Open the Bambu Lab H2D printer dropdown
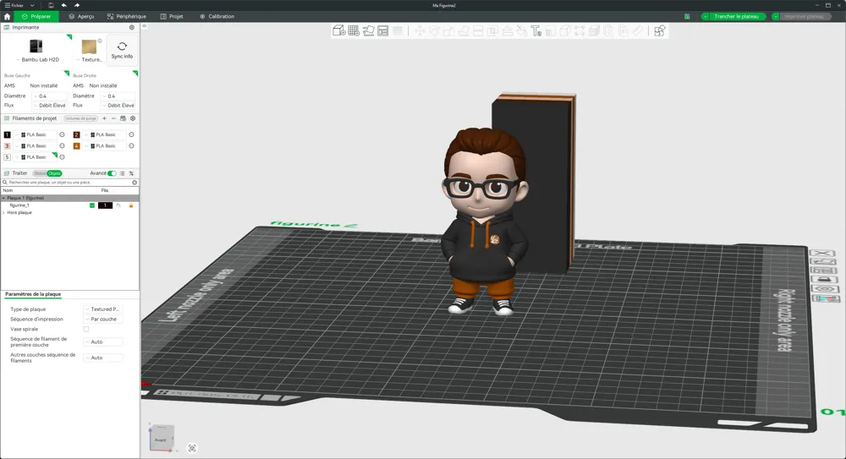846x459 pixels. pos(36,59)
